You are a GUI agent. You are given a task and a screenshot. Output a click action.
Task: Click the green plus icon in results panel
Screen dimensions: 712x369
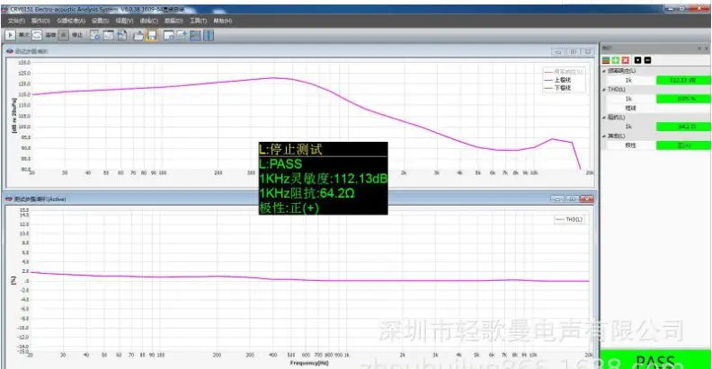click(615, 60)
